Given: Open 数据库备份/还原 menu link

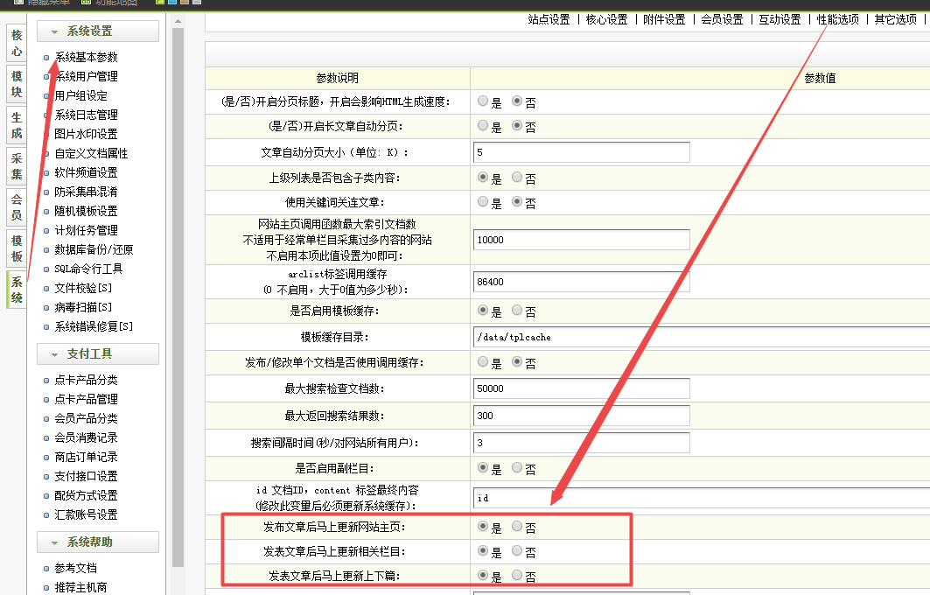Looking at the screenshot, I should (x=94, y=249).
